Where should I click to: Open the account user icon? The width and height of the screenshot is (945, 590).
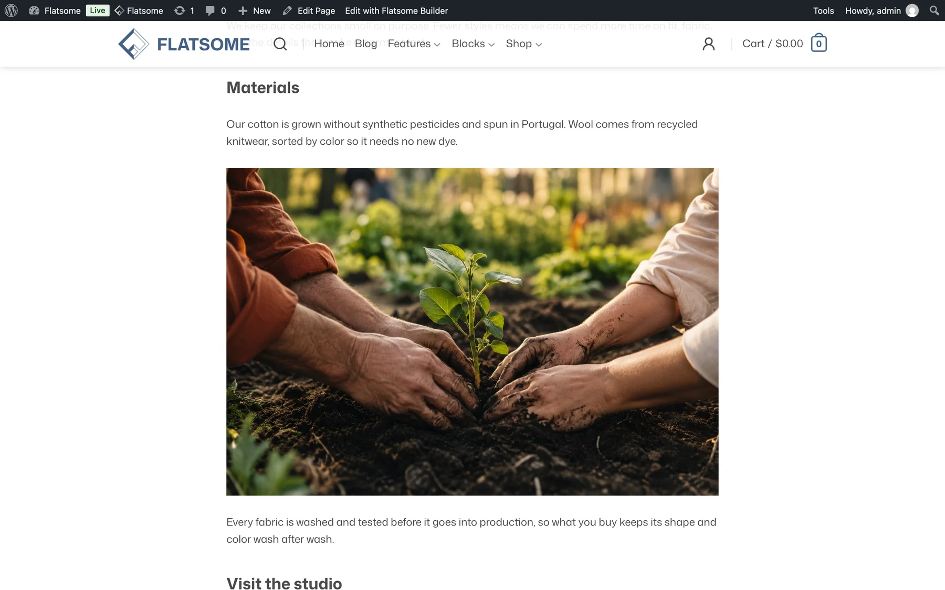click(709, 44)
